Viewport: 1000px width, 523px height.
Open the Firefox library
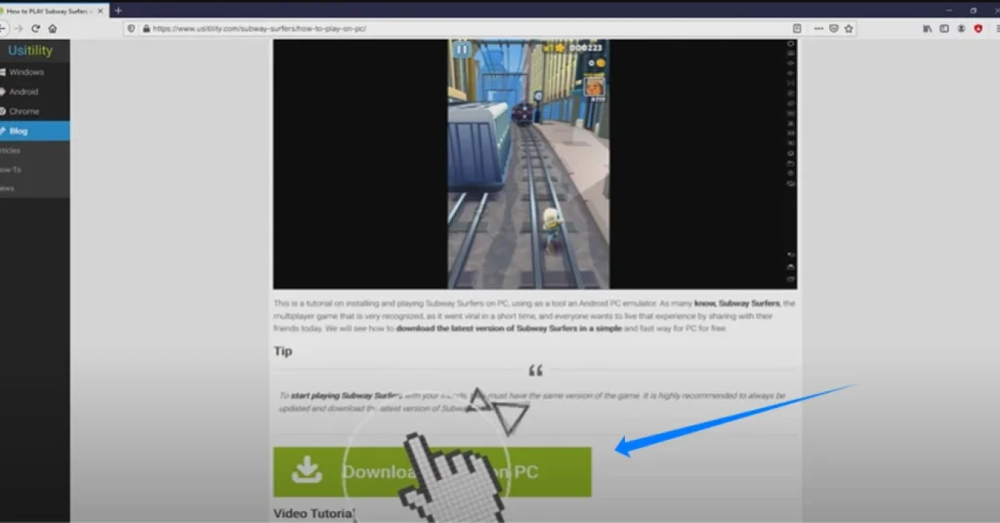pyautogui.click(x=928, y=28)
